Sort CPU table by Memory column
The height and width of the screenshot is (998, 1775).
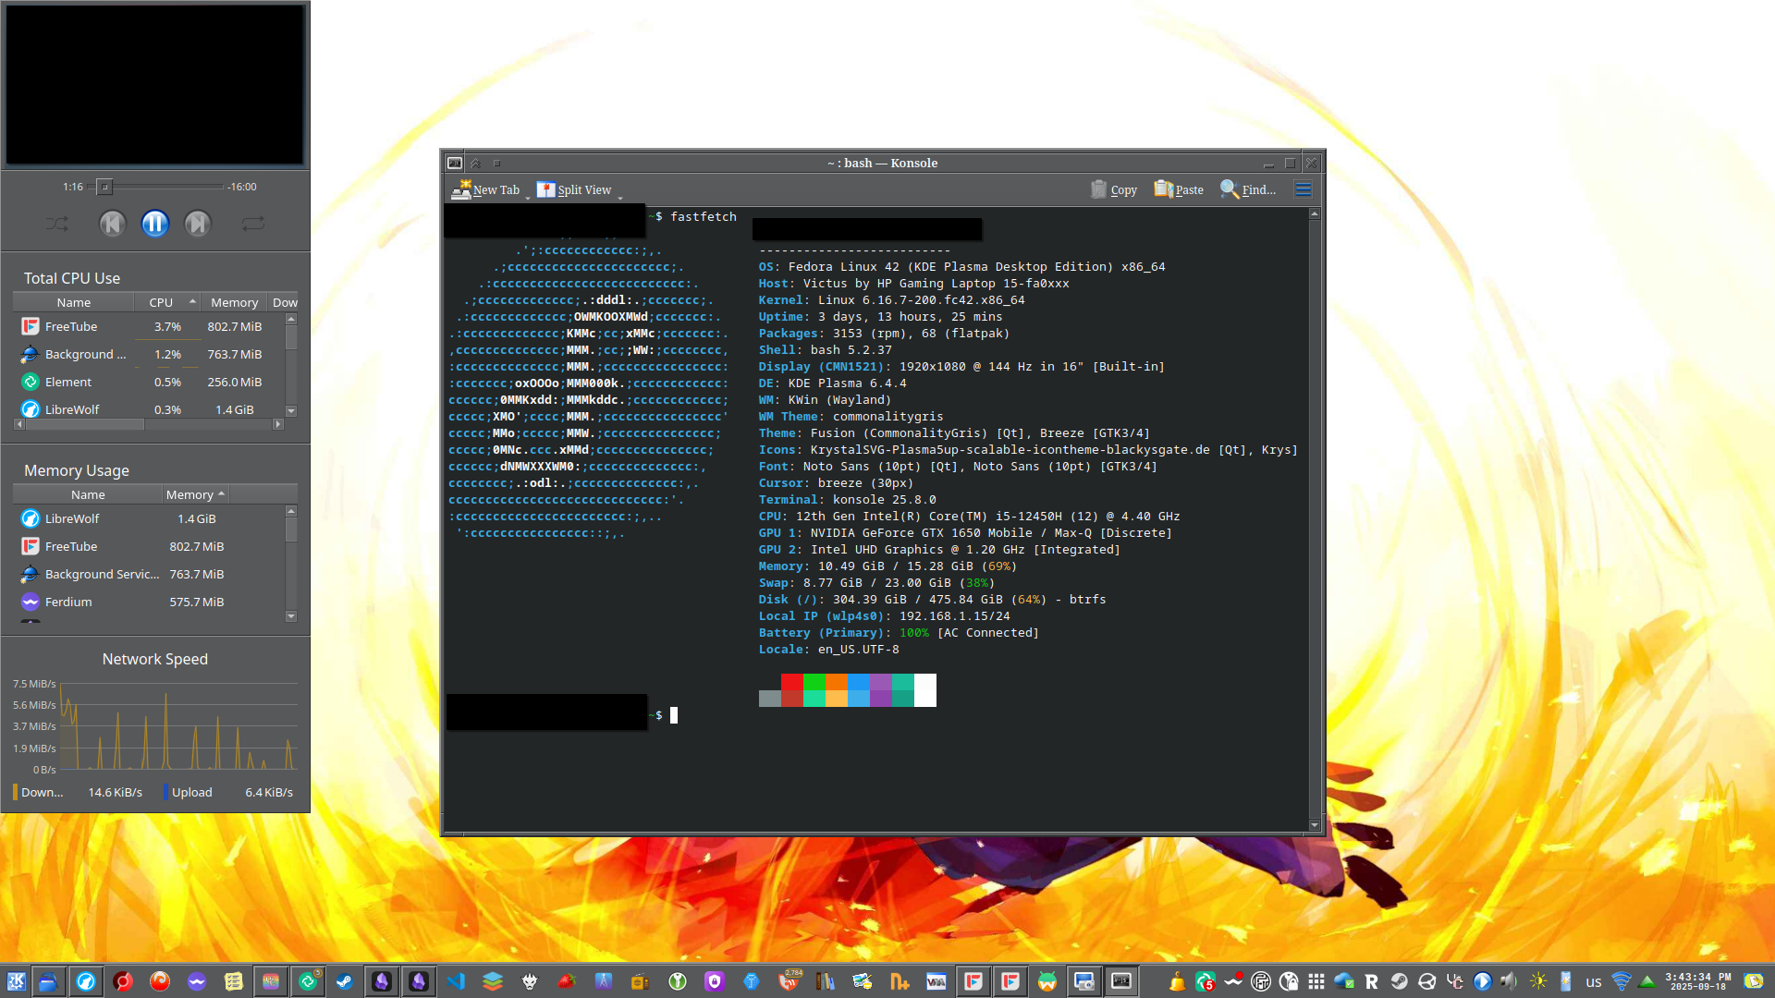point(234,302)
